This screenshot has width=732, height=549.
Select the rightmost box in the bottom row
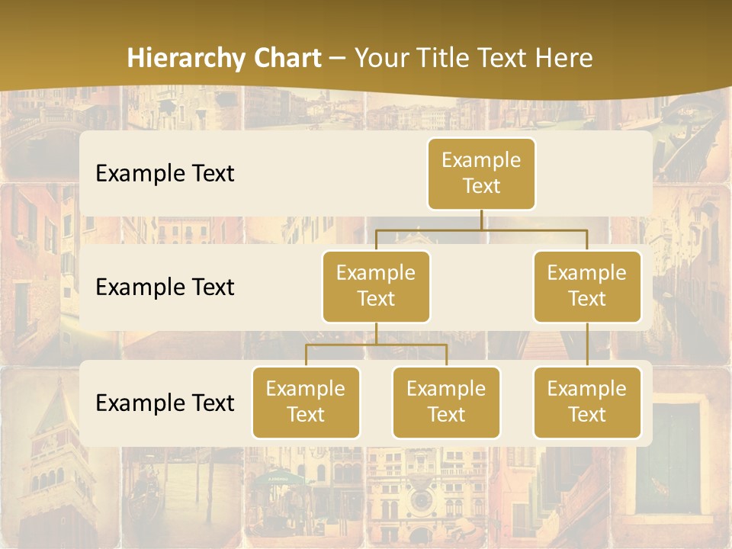coord(587,402)
